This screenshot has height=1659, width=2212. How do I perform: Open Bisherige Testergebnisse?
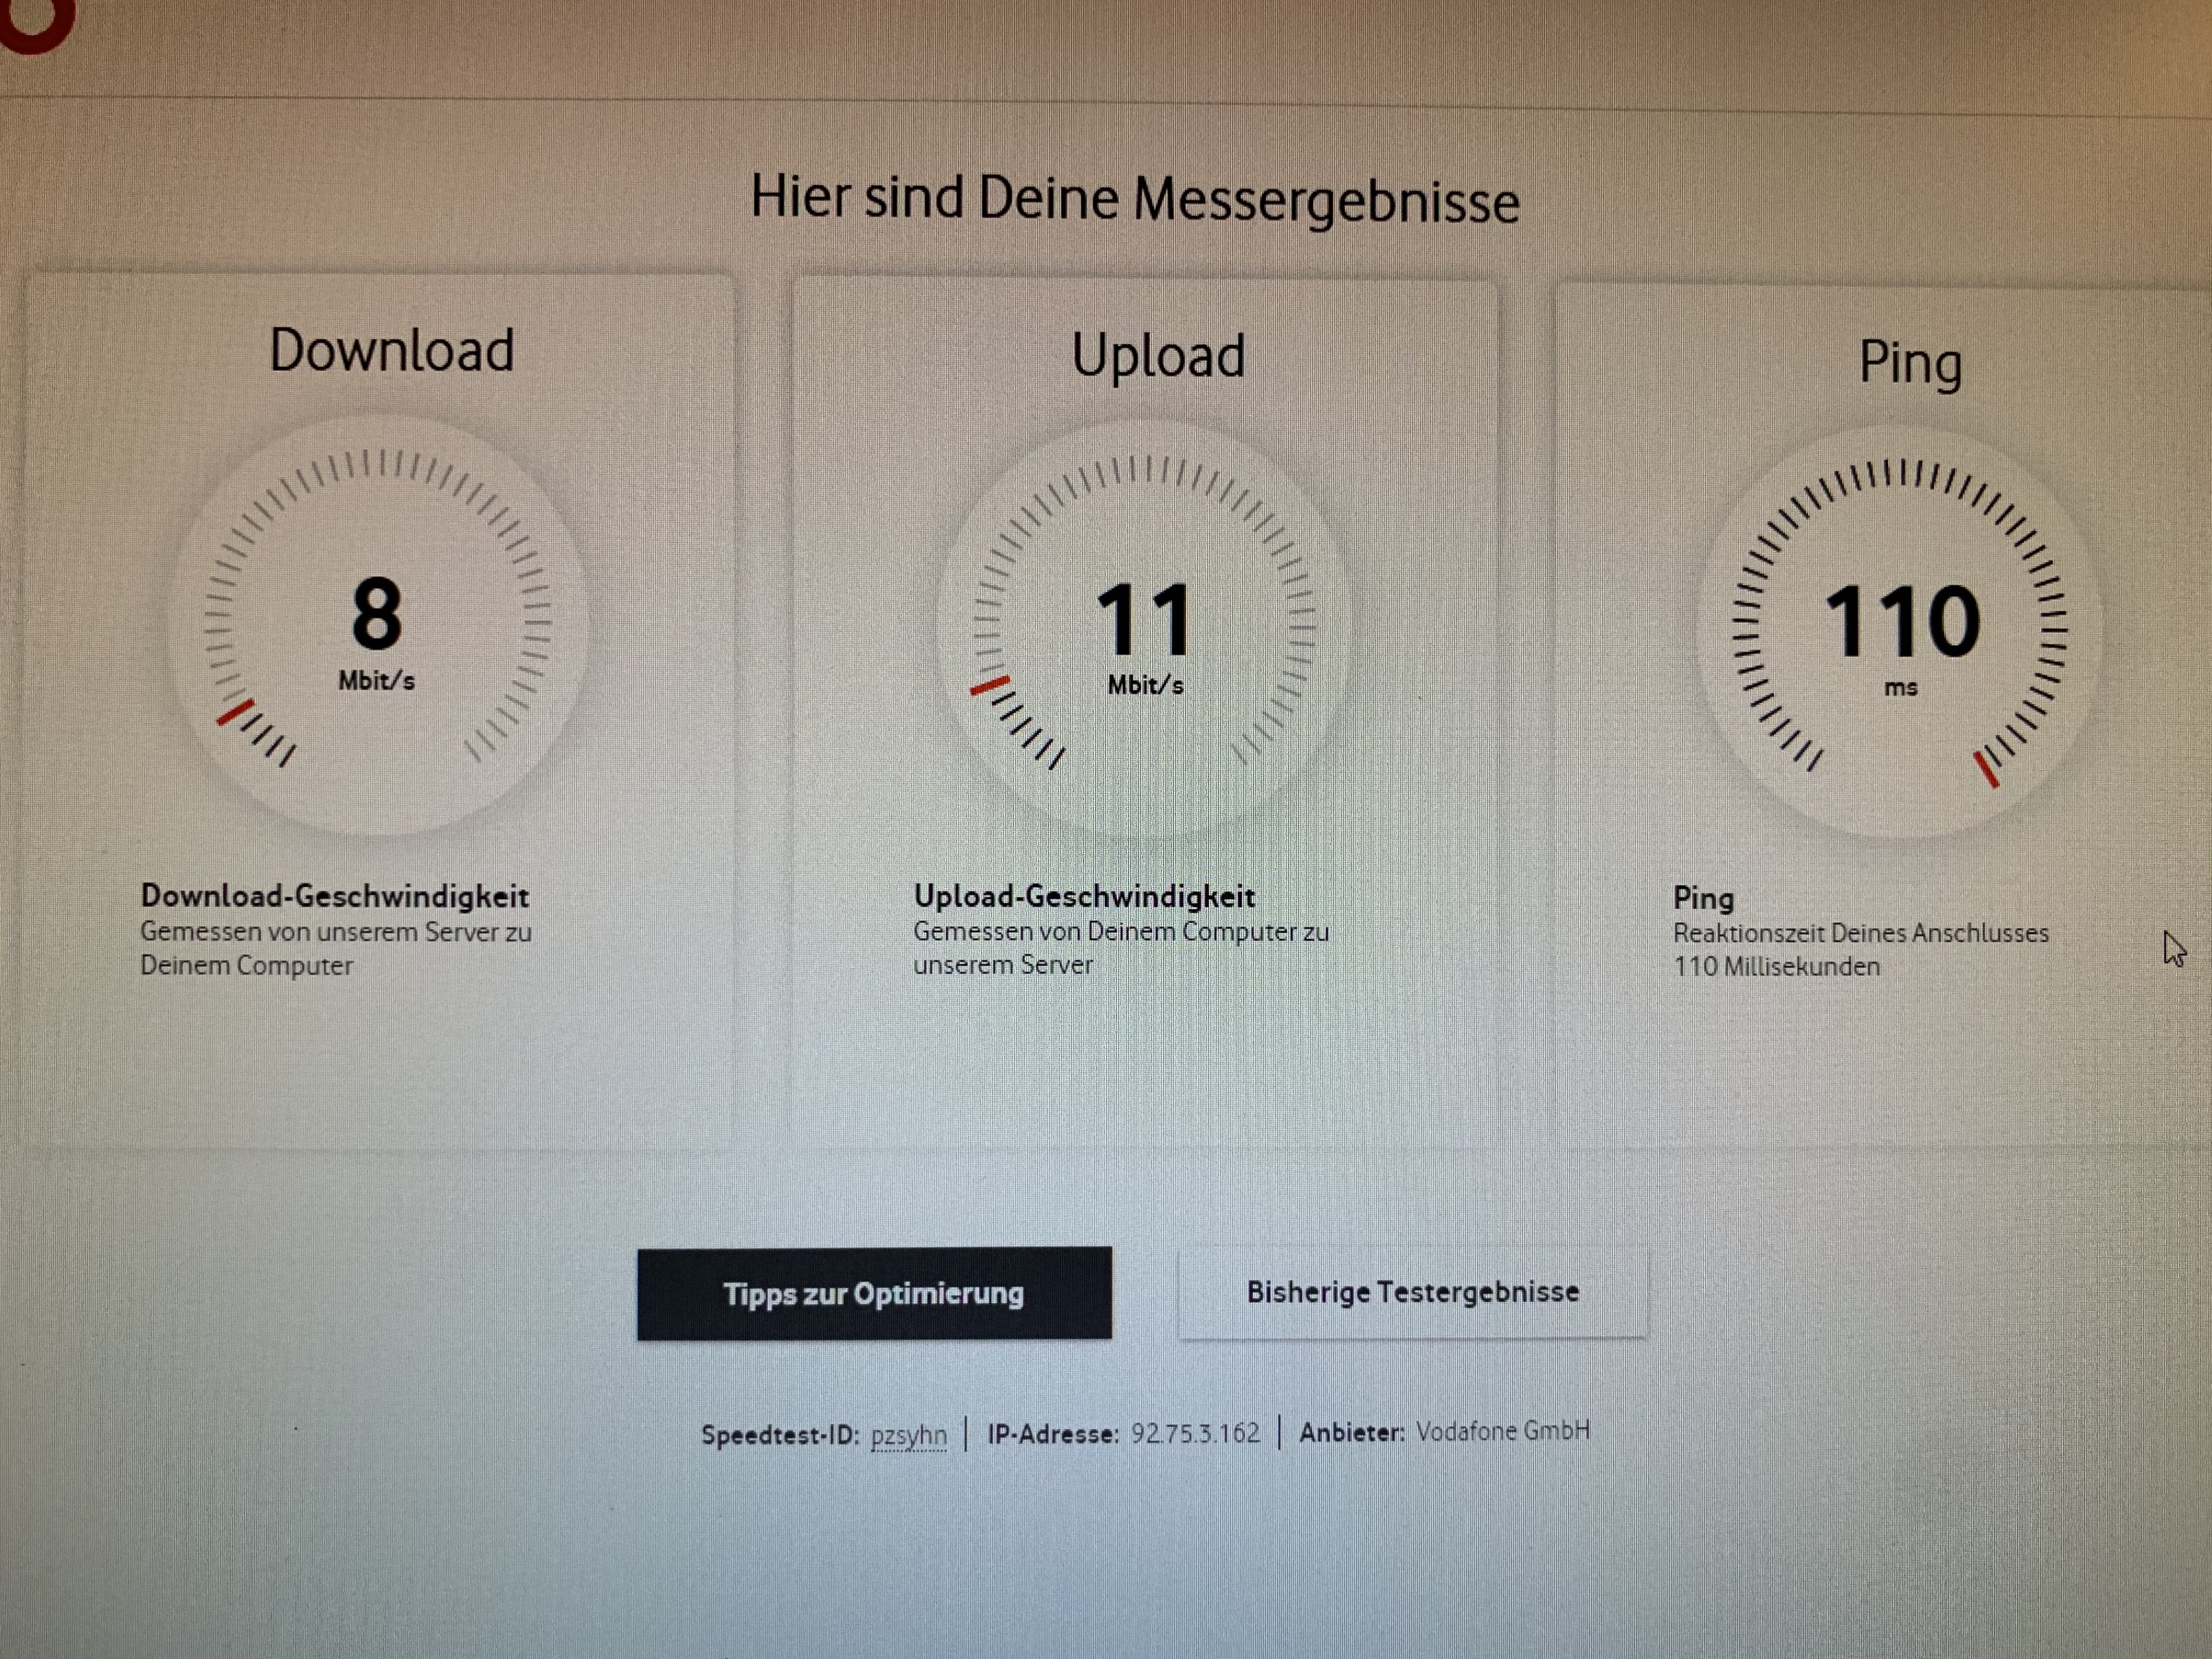(1412, 1292)
